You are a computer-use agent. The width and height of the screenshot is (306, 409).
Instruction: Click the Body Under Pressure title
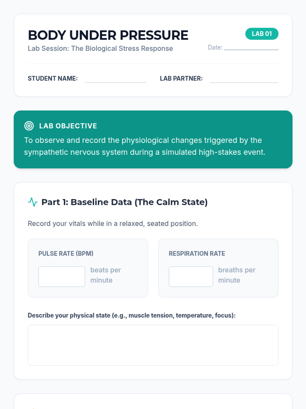click(x=108, y=35)
